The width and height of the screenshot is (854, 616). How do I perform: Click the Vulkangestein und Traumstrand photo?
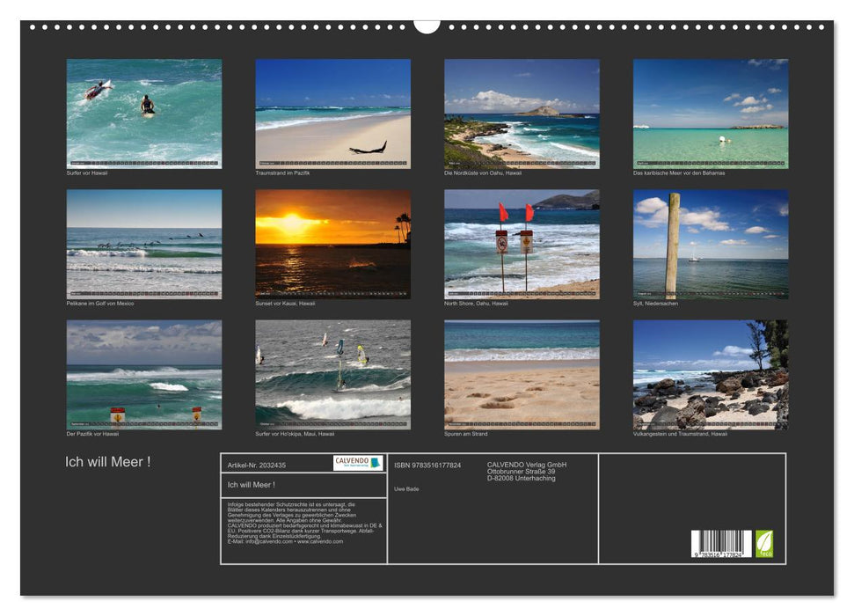(x=710, y=374)
